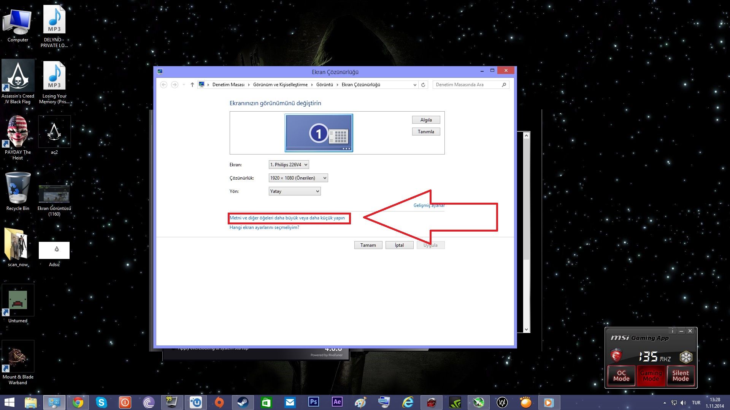Click the refresh icon in address bar
Screen dimensions: 730x410
point(423,85)
